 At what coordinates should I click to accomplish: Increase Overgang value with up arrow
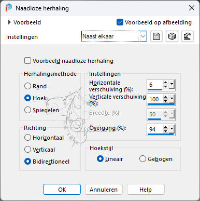(165, 127)
